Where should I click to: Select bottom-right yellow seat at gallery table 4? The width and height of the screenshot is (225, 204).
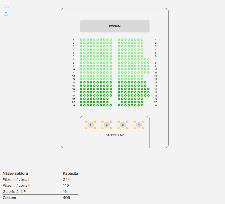point(143,128)
